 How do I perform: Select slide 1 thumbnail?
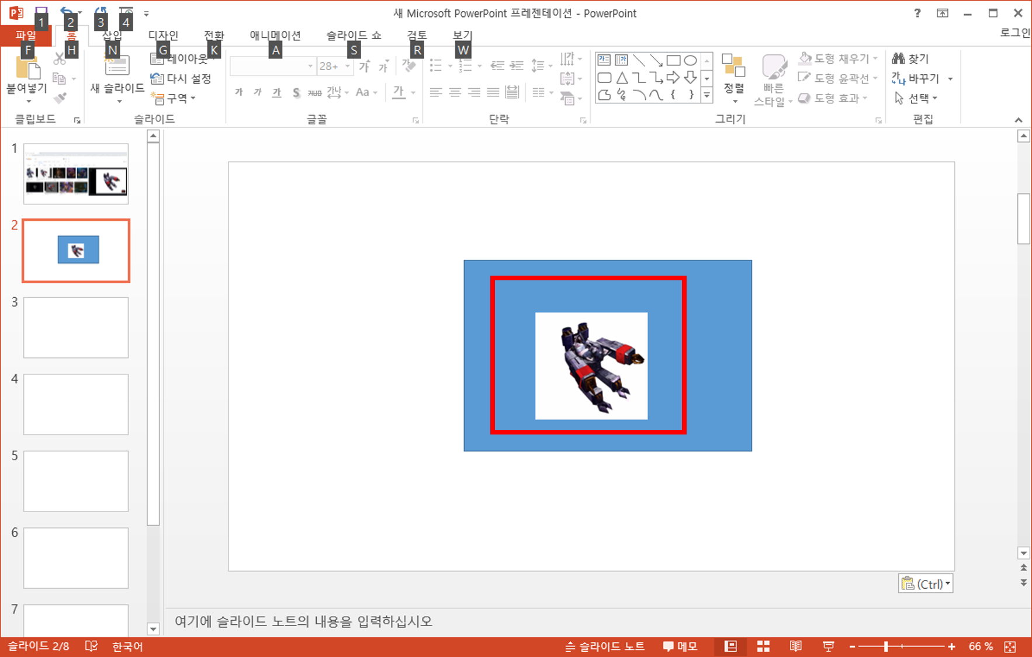pos(76,174)
